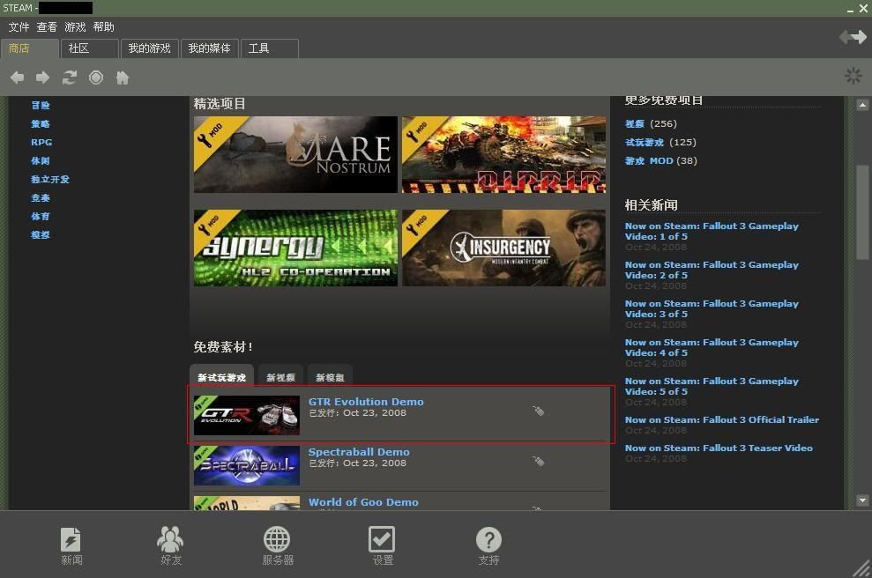Switch to 我的媒体 tab
Screen dimensions: 872x578
209,48
